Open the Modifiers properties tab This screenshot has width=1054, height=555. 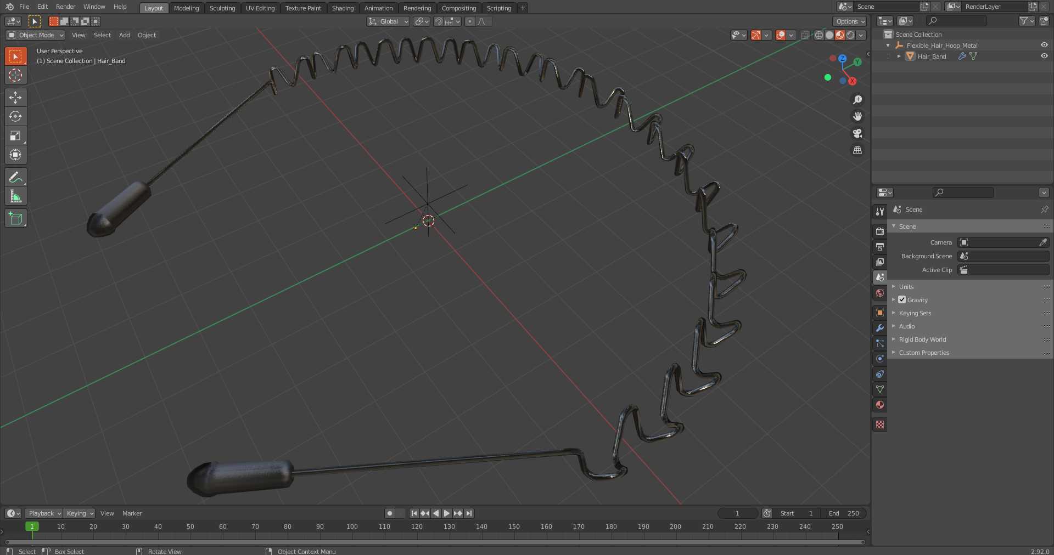[880, 328]
